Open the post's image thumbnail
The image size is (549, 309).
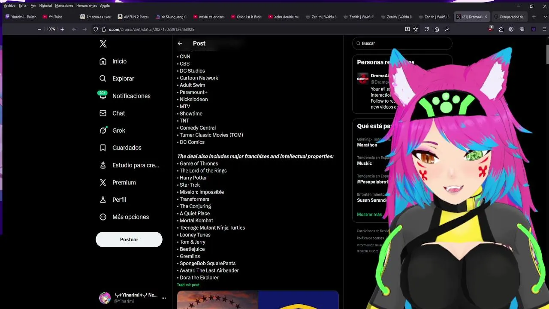pos(258,300)
